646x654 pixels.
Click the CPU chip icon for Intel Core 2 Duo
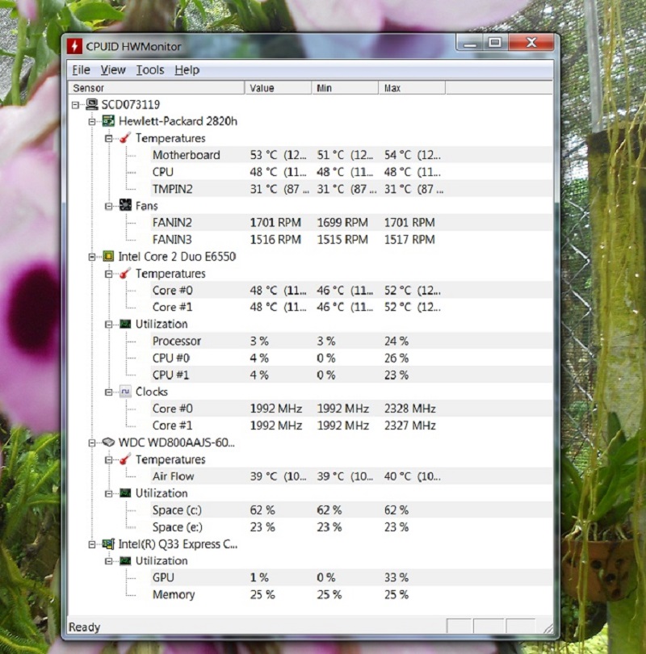click(x=108, y=256)
